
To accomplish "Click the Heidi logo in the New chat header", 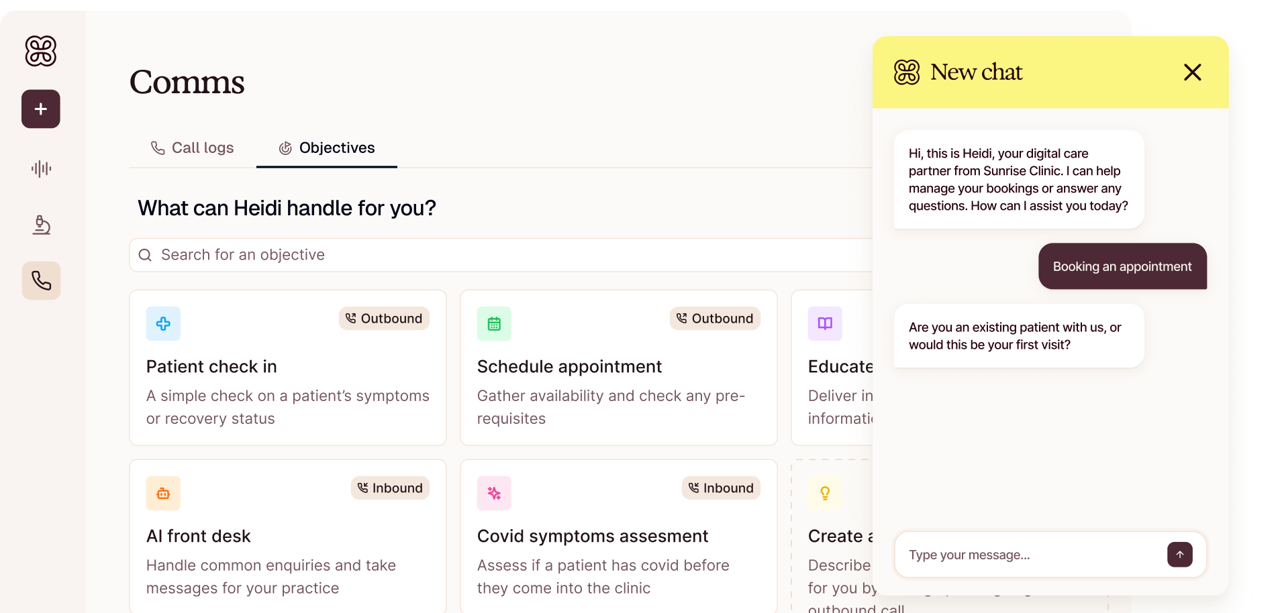I will coord(907,72).
